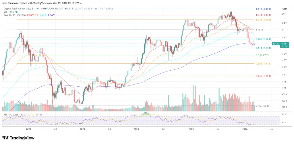
Task: Click the blue EMA 200 value 2.34 T
Action: 51,15
